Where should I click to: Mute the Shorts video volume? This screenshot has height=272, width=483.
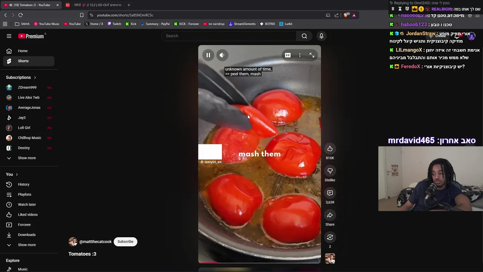[x=222, y=55]
